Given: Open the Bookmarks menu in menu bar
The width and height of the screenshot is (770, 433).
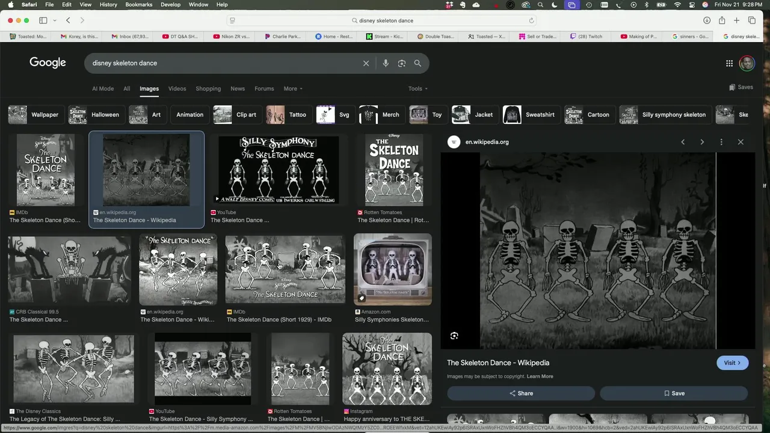Looking at the screenshot, I should tap(139, 5).
